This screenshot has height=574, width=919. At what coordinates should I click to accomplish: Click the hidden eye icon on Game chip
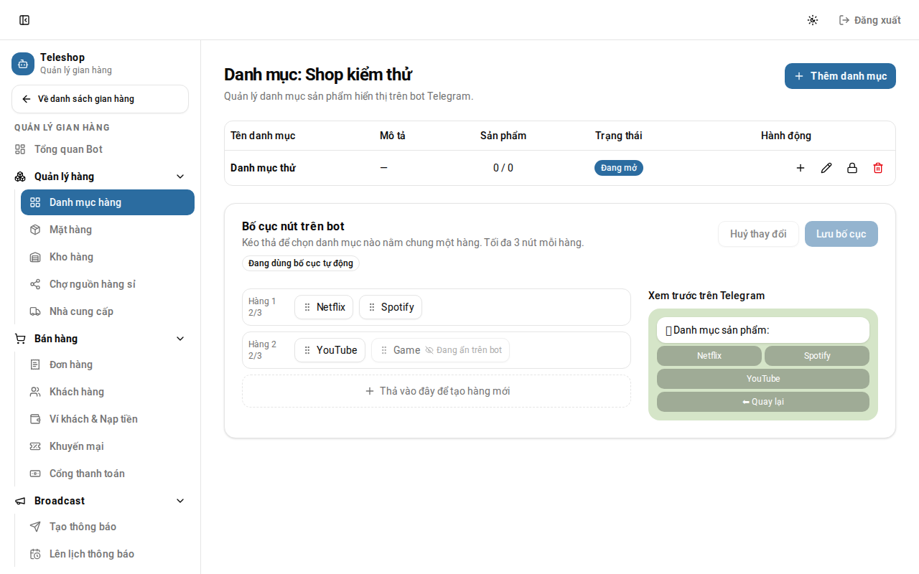[429, 350]
